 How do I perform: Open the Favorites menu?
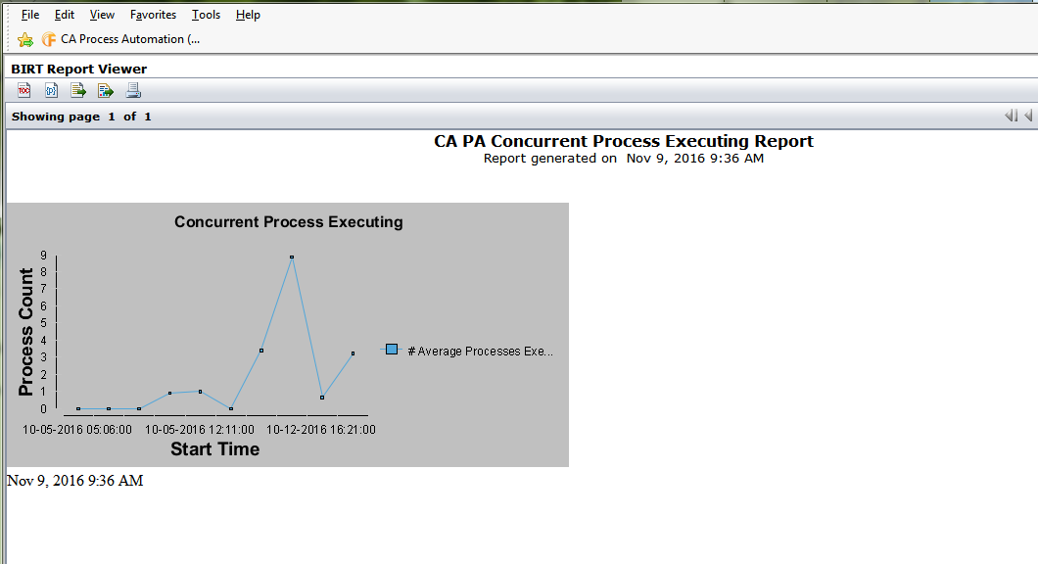(x=153, y=15)
